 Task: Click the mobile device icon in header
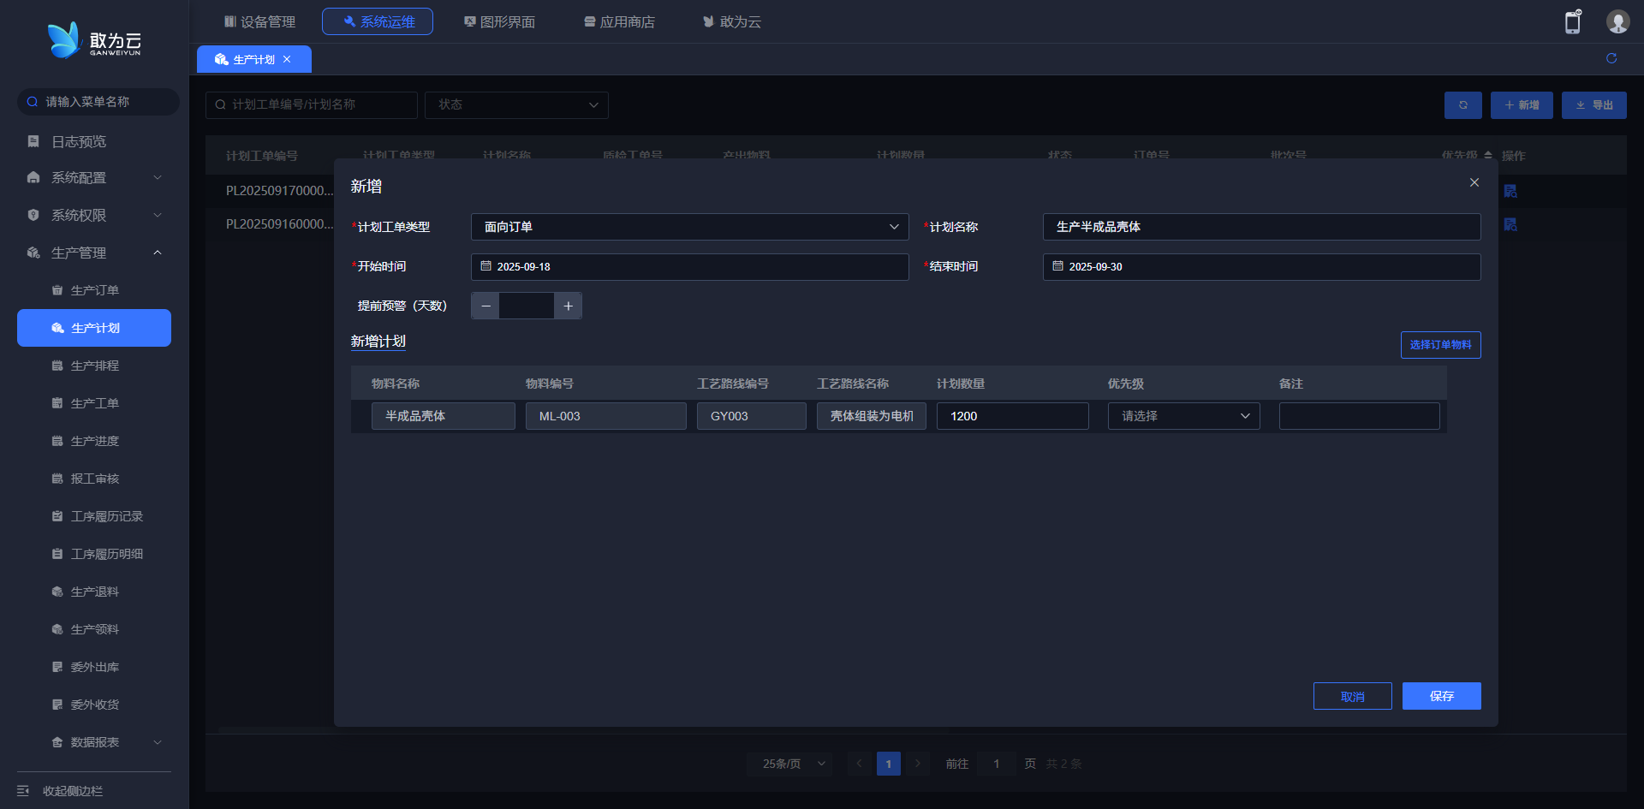click(x=1572, y=22)
